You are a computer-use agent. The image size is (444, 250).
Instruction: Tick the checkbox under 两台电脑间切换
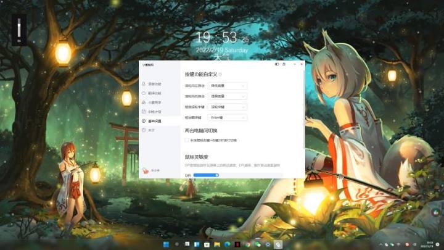coord(186,140)
